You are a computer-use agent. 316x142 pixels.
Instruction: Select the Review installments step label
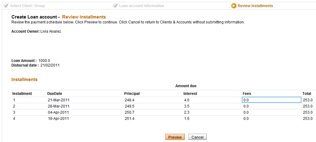tap(255, 6)
